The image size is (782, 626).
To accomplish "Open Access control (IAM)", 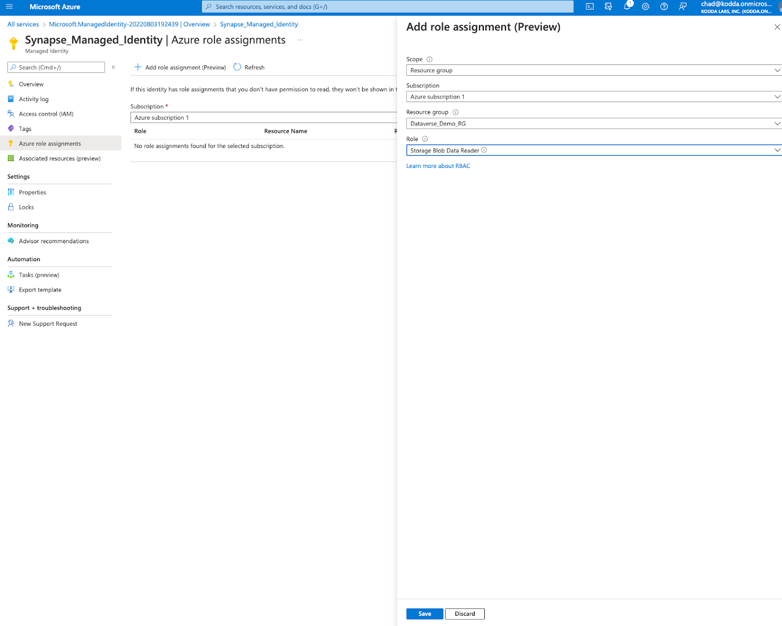I will tap(46, 114).
